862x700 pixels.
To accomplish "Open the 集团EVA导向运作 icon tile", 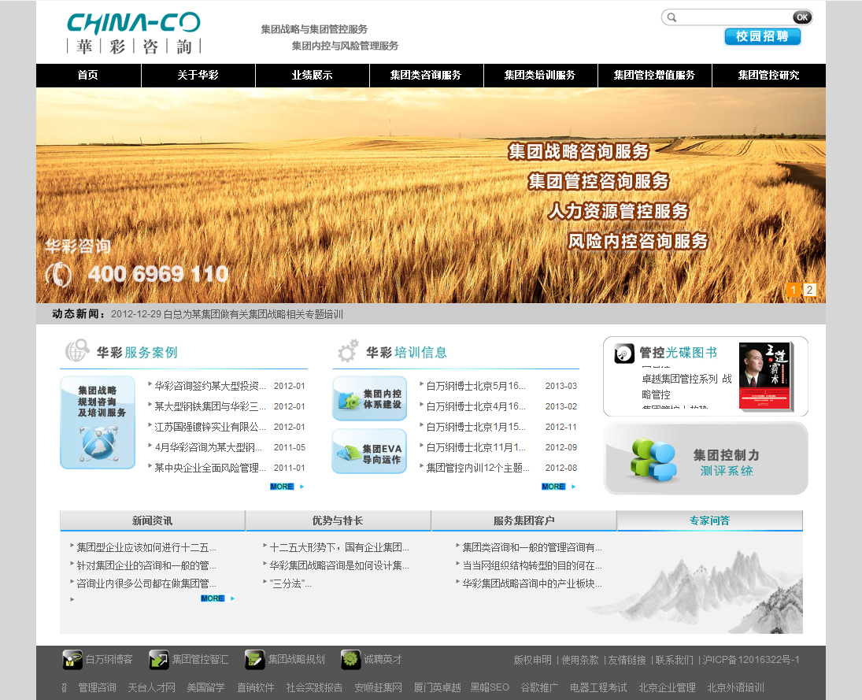I will [x=369, y=451].
